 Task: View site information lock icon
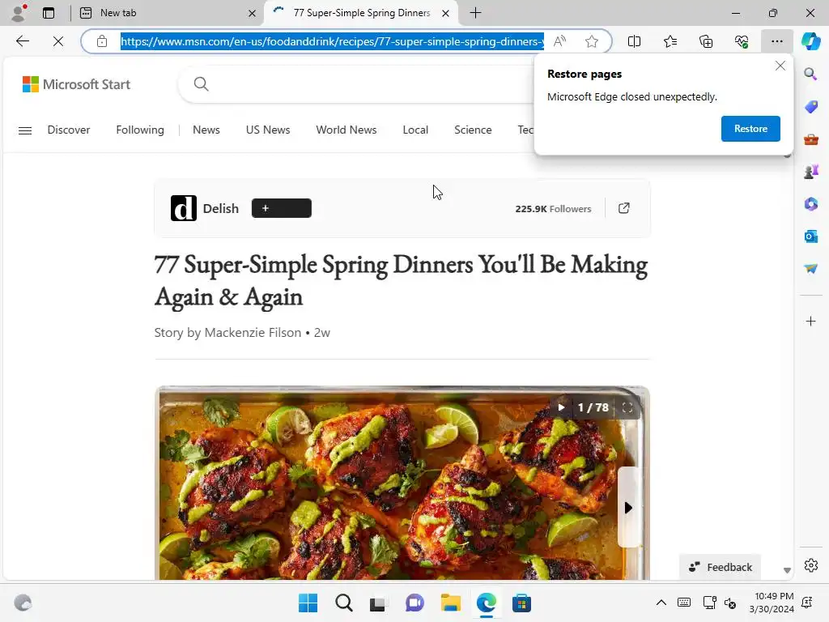(x=102, y=41)
